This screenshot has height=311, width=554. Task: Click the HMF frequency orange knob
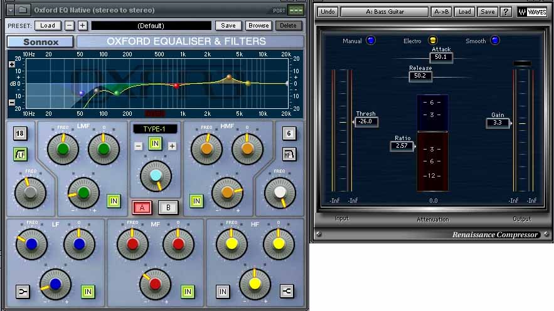(206, 149)
